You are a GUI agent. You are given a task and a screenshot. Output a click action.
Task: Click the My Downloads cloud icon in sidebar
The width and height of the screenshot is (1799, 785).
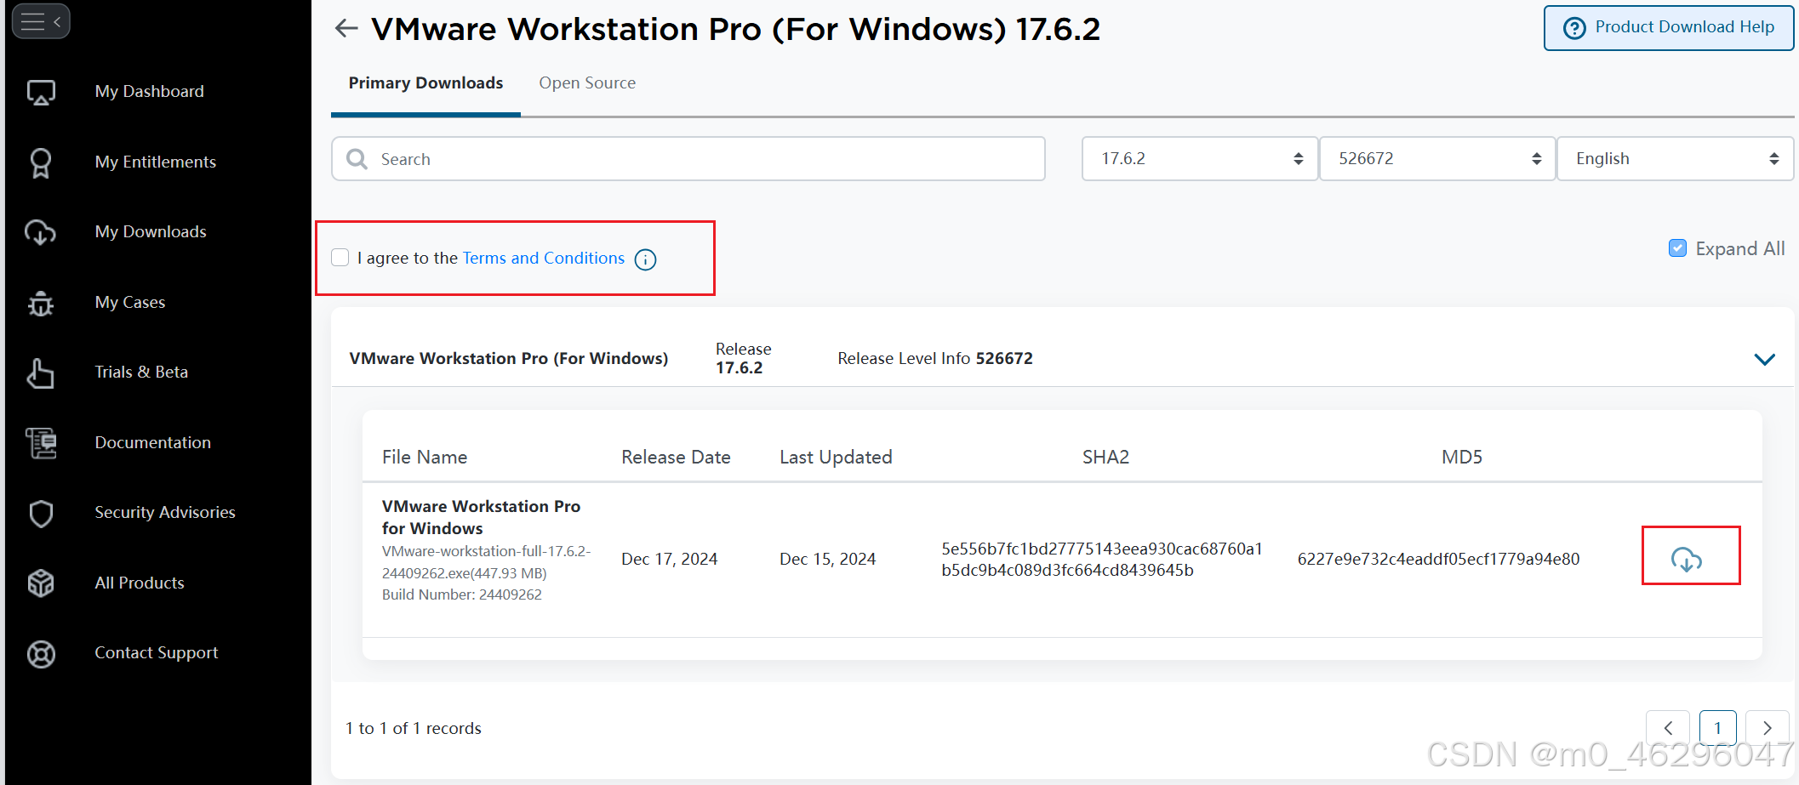41,232
